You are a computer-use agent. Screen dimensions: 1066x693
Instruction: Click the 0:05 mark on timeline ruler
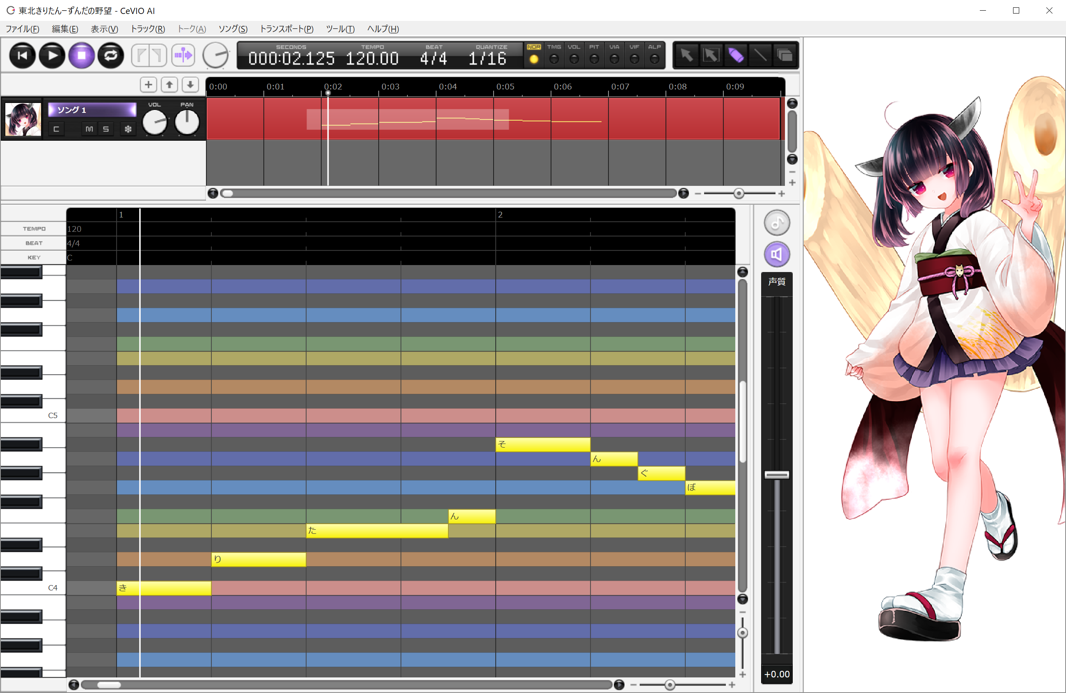click(x=505, y=87)
